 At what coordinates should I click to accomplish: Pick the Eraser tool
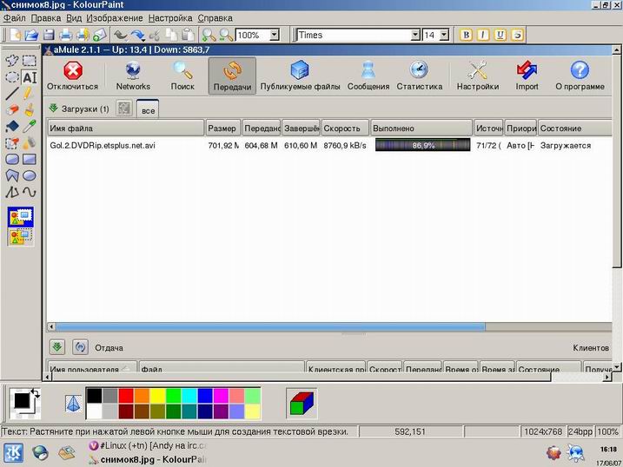pos(12,110)
